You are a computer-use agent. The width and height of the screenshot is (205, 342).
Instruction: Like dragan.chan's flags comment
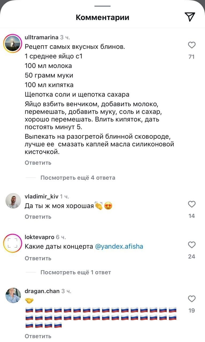pyautogui.click(x=192, y=298)
